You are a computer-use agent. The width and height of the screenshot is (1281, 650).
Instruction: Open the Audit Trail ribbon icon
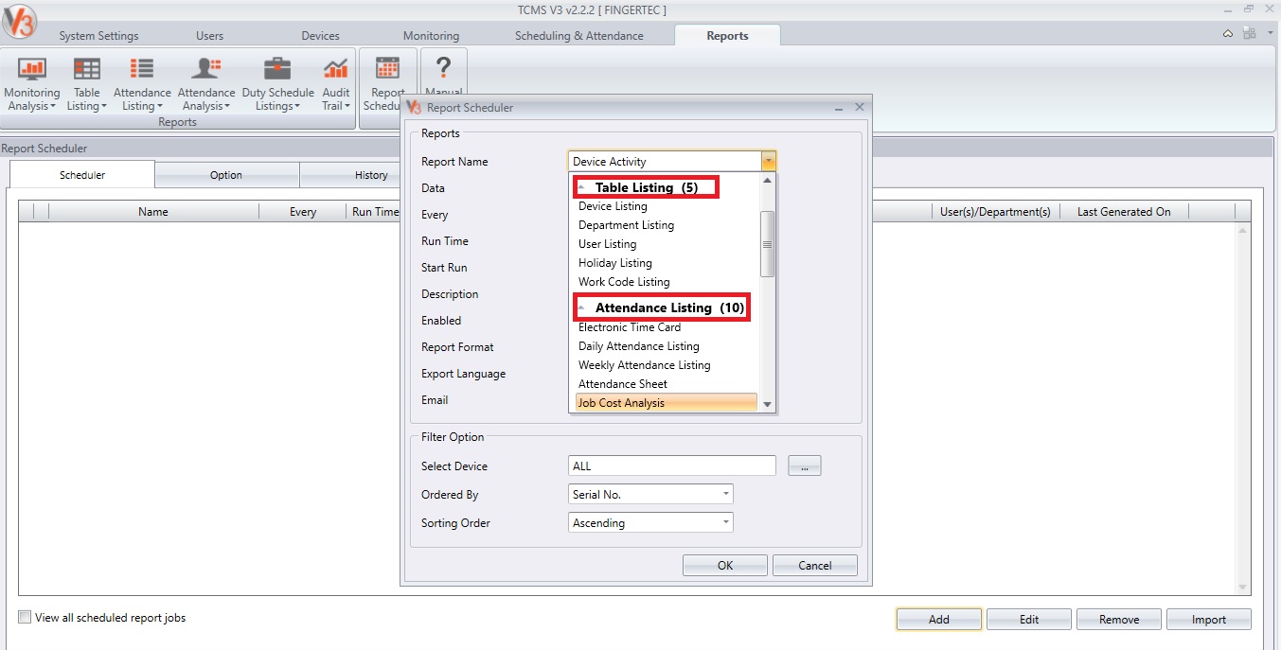[x=336, y=83]
